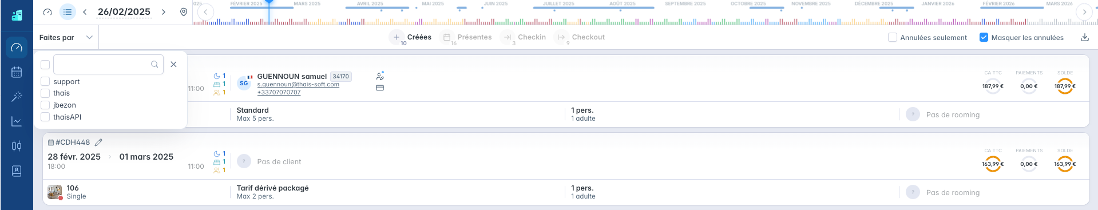This screenshot has height=210, width=1098.
Task: Click the credit card icon for GUENNOUN samuel
Action: 379,88
